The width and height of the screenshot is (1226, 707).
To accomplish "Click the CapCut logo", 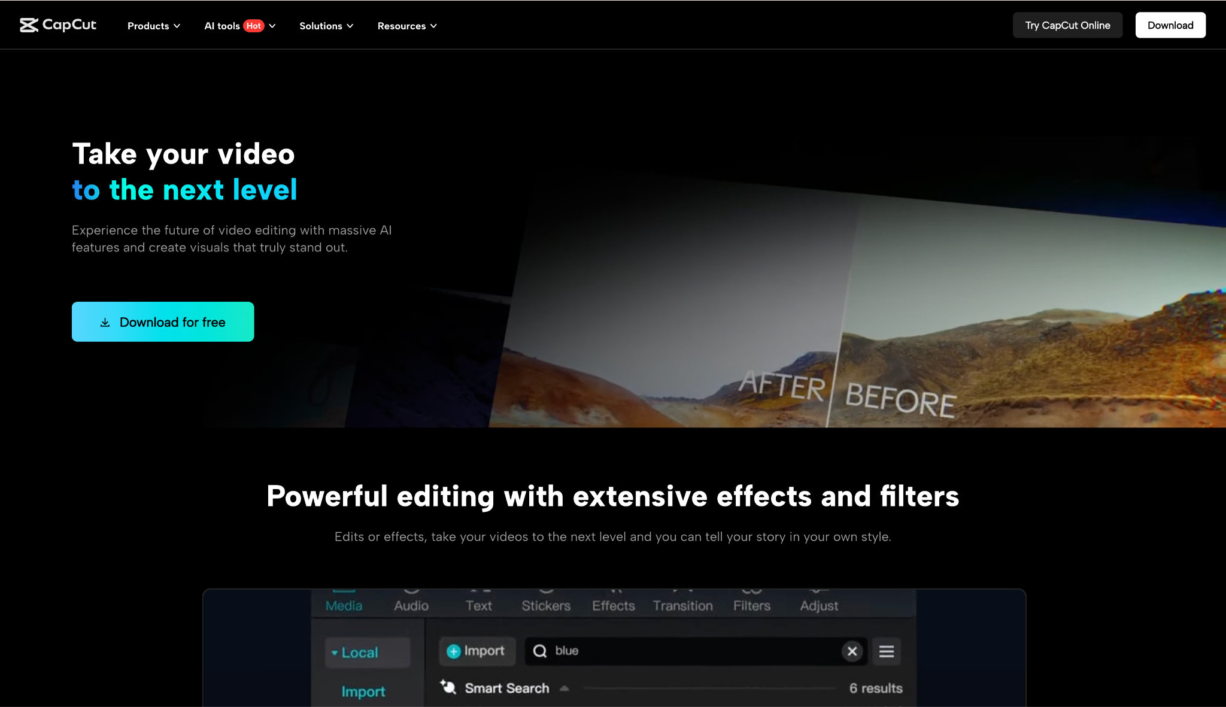I will coord(58,25).
